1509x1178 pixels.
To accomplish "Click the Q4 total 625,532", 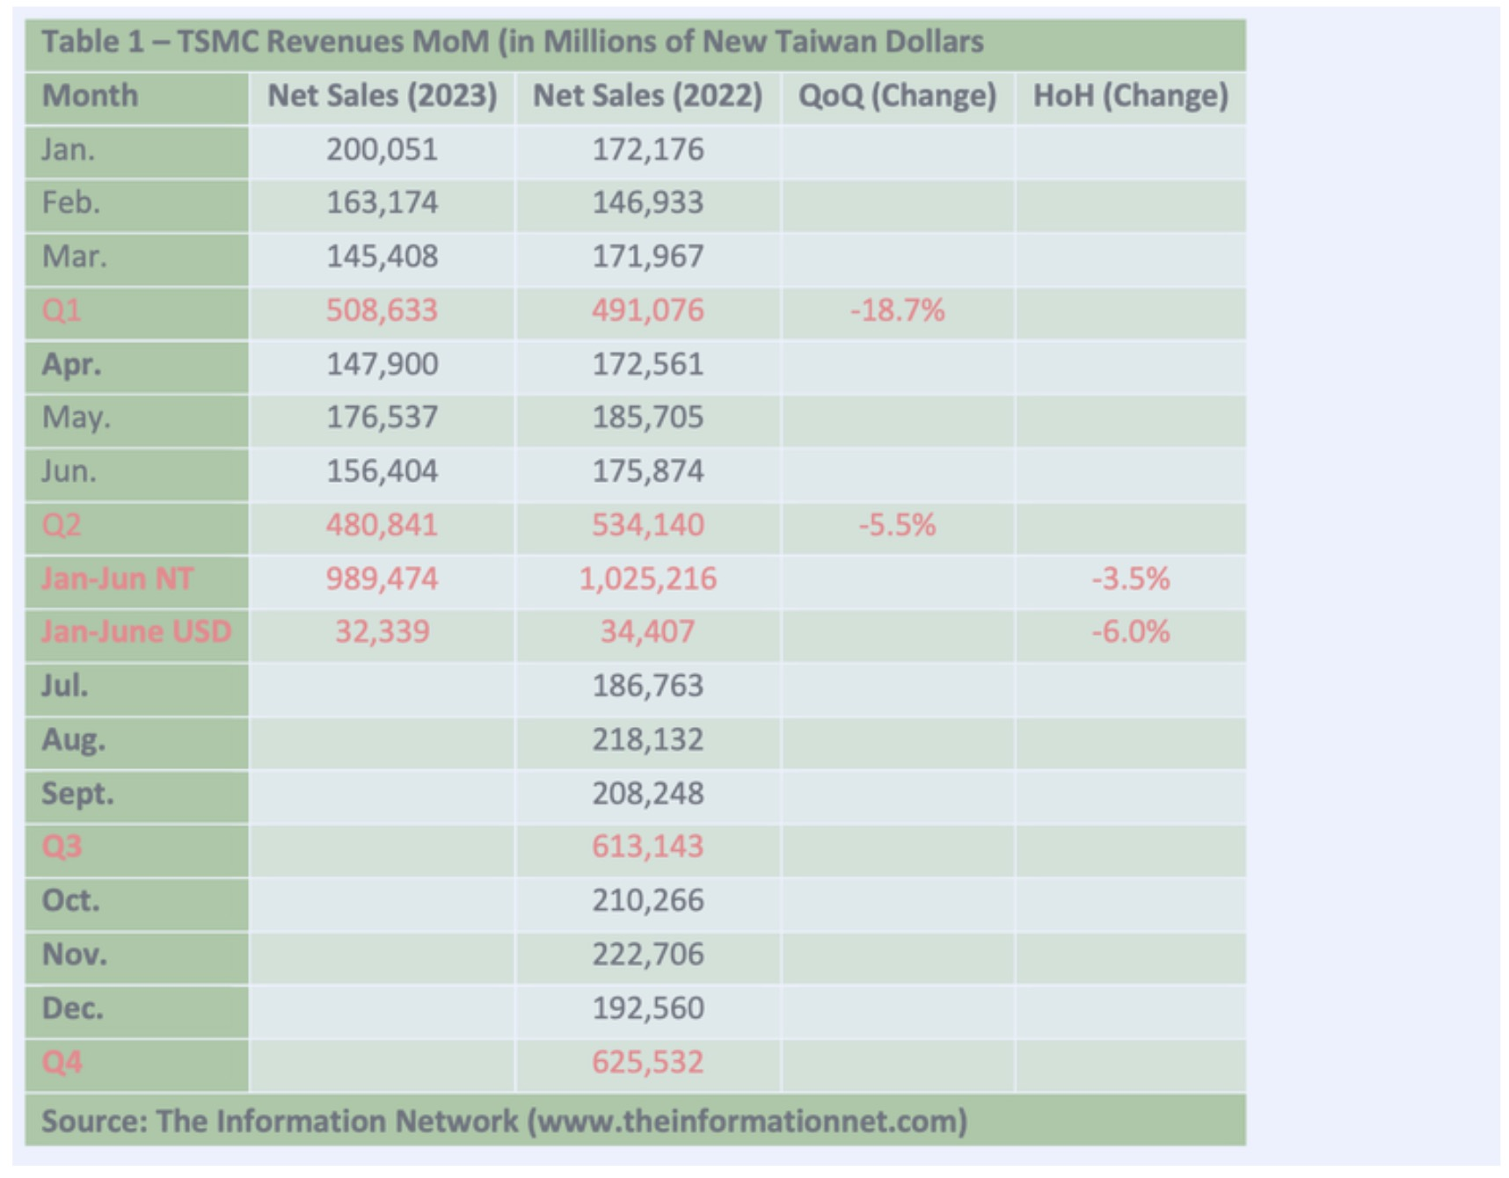I will click(x=648, y=1062).
